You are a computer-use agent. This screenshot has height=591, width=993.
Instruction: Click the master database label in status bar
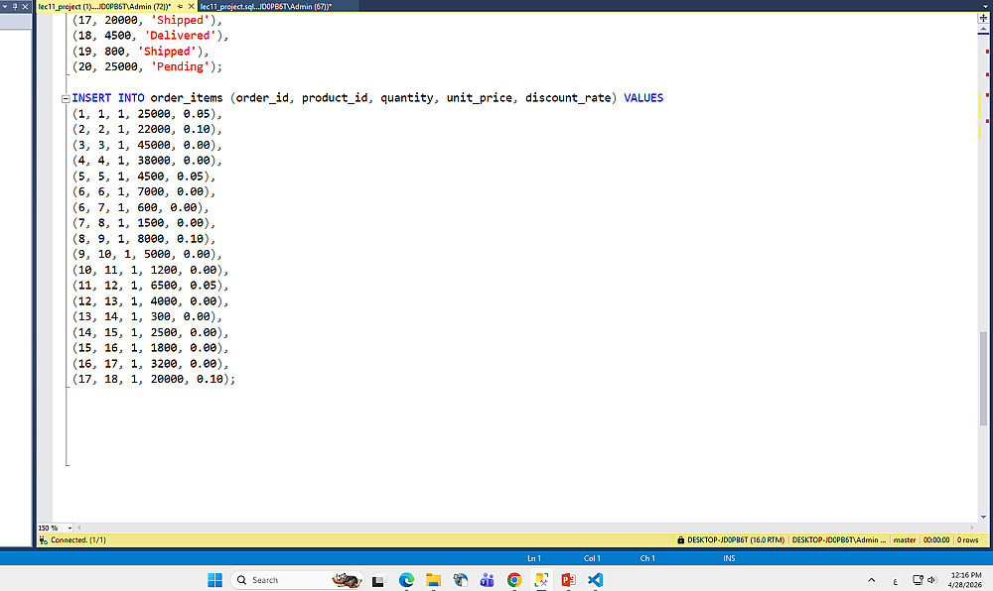pyautogui.click(x=905, y=539)
